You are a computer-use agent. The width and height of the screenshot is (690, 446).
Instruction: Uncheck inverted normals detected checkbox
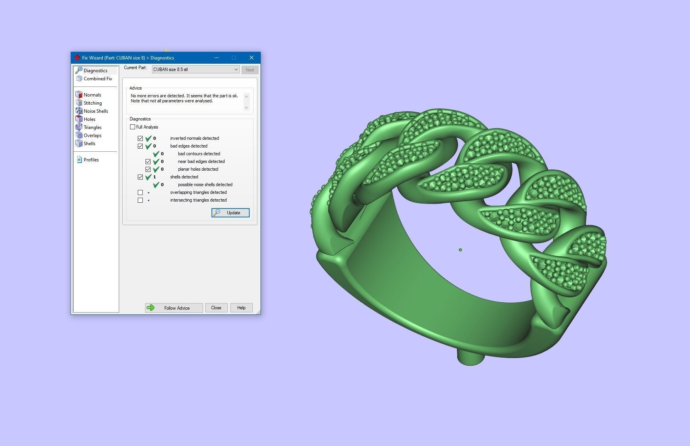tap(140, 138)
